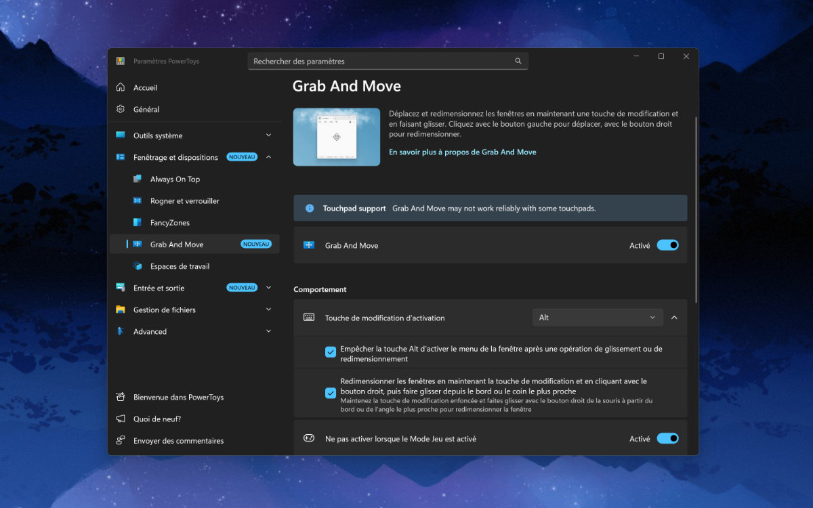
Task: Click the Espaces de travail icon
Action: tap(138, 266)
